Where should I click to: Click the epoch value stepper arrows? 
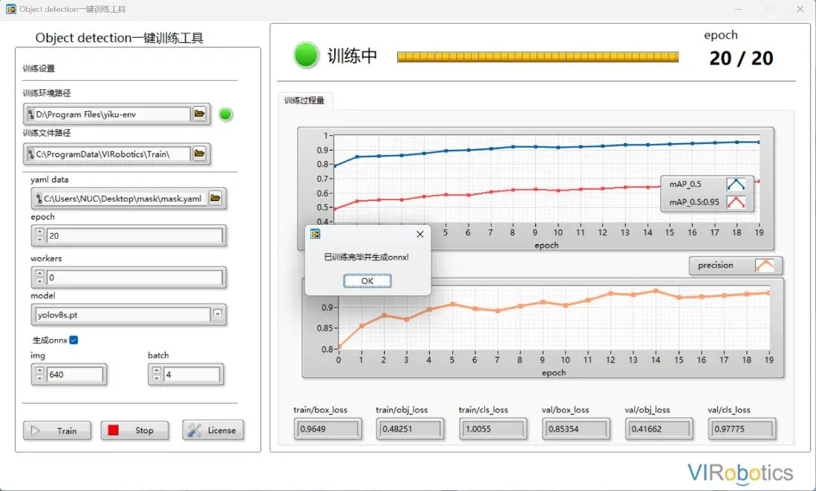(39, 236)
